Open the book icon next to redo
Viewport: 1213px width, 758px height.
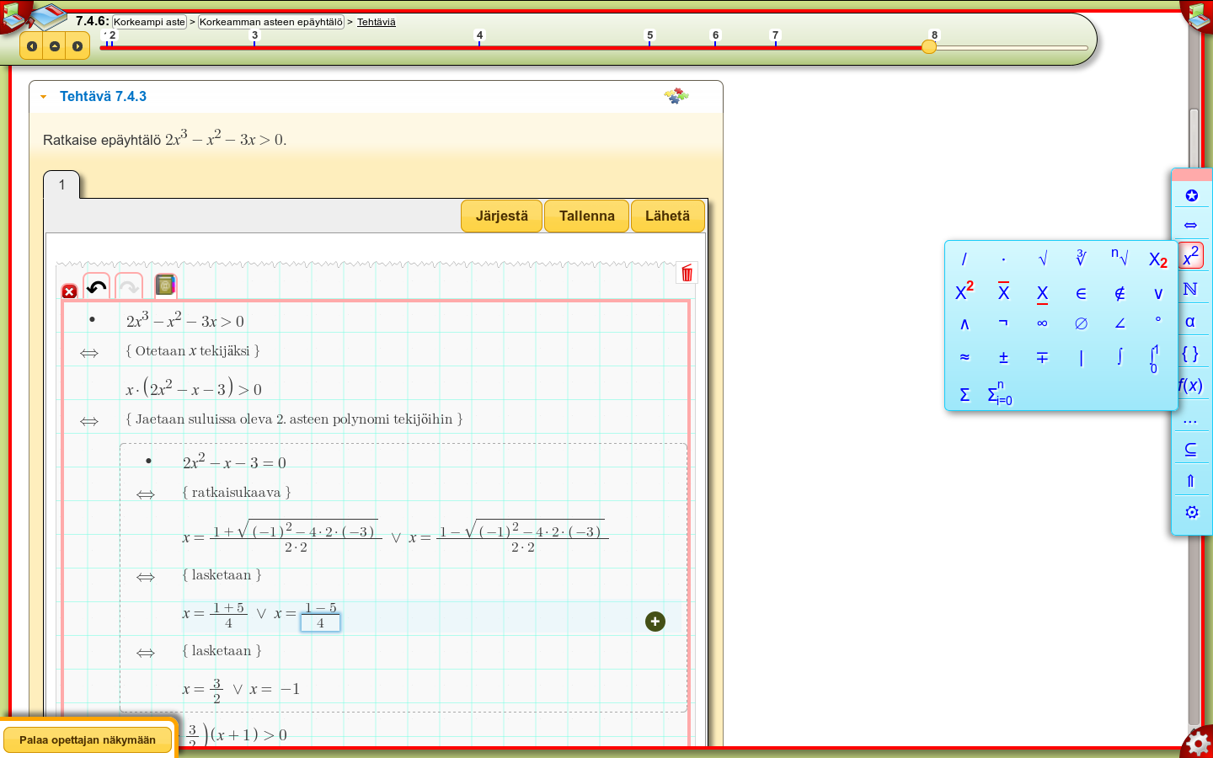[166, 286]
